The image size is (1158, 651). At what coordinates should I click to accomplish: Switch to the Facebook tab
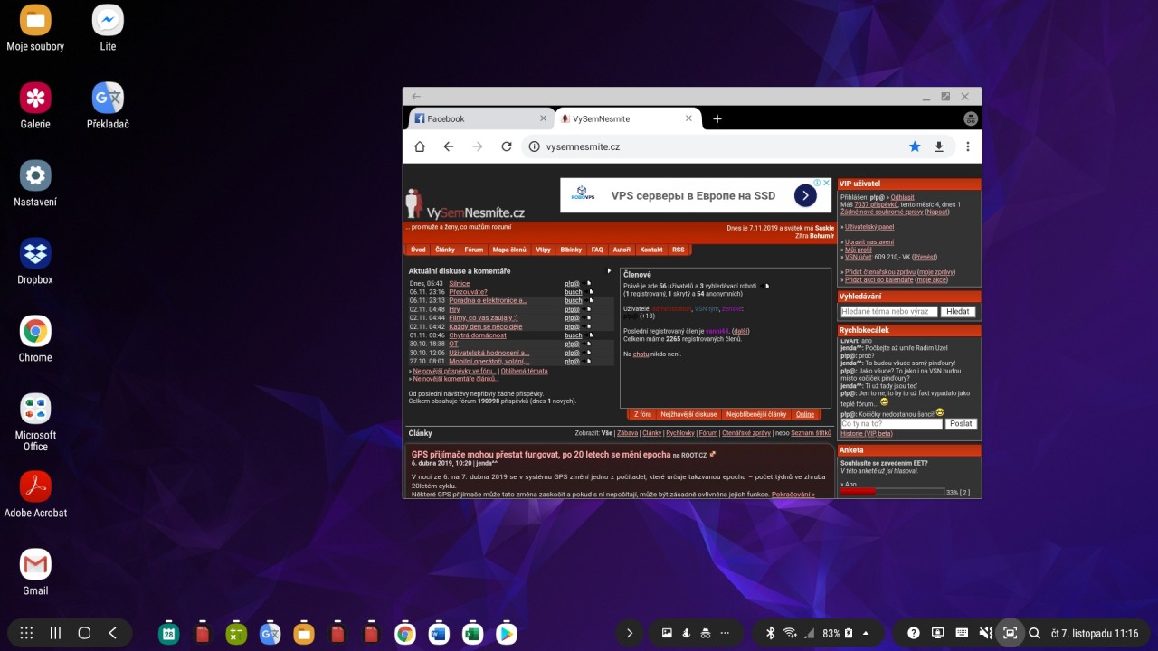(479, 118)
